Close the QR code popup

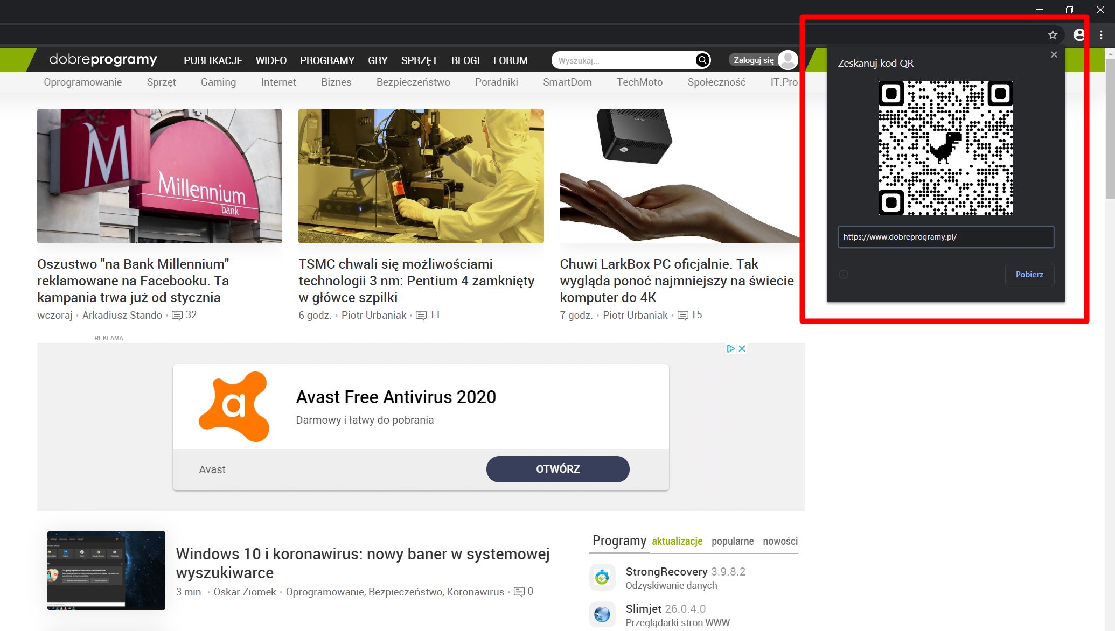click(1054, 54)
